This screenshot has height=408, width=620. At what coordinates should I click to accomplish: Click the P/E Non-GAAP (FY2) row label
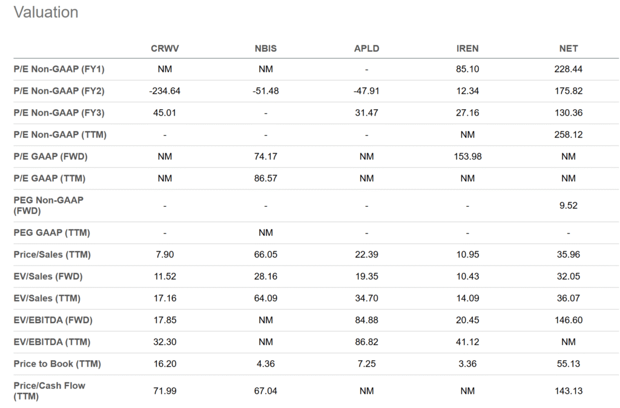pos(59,91)
